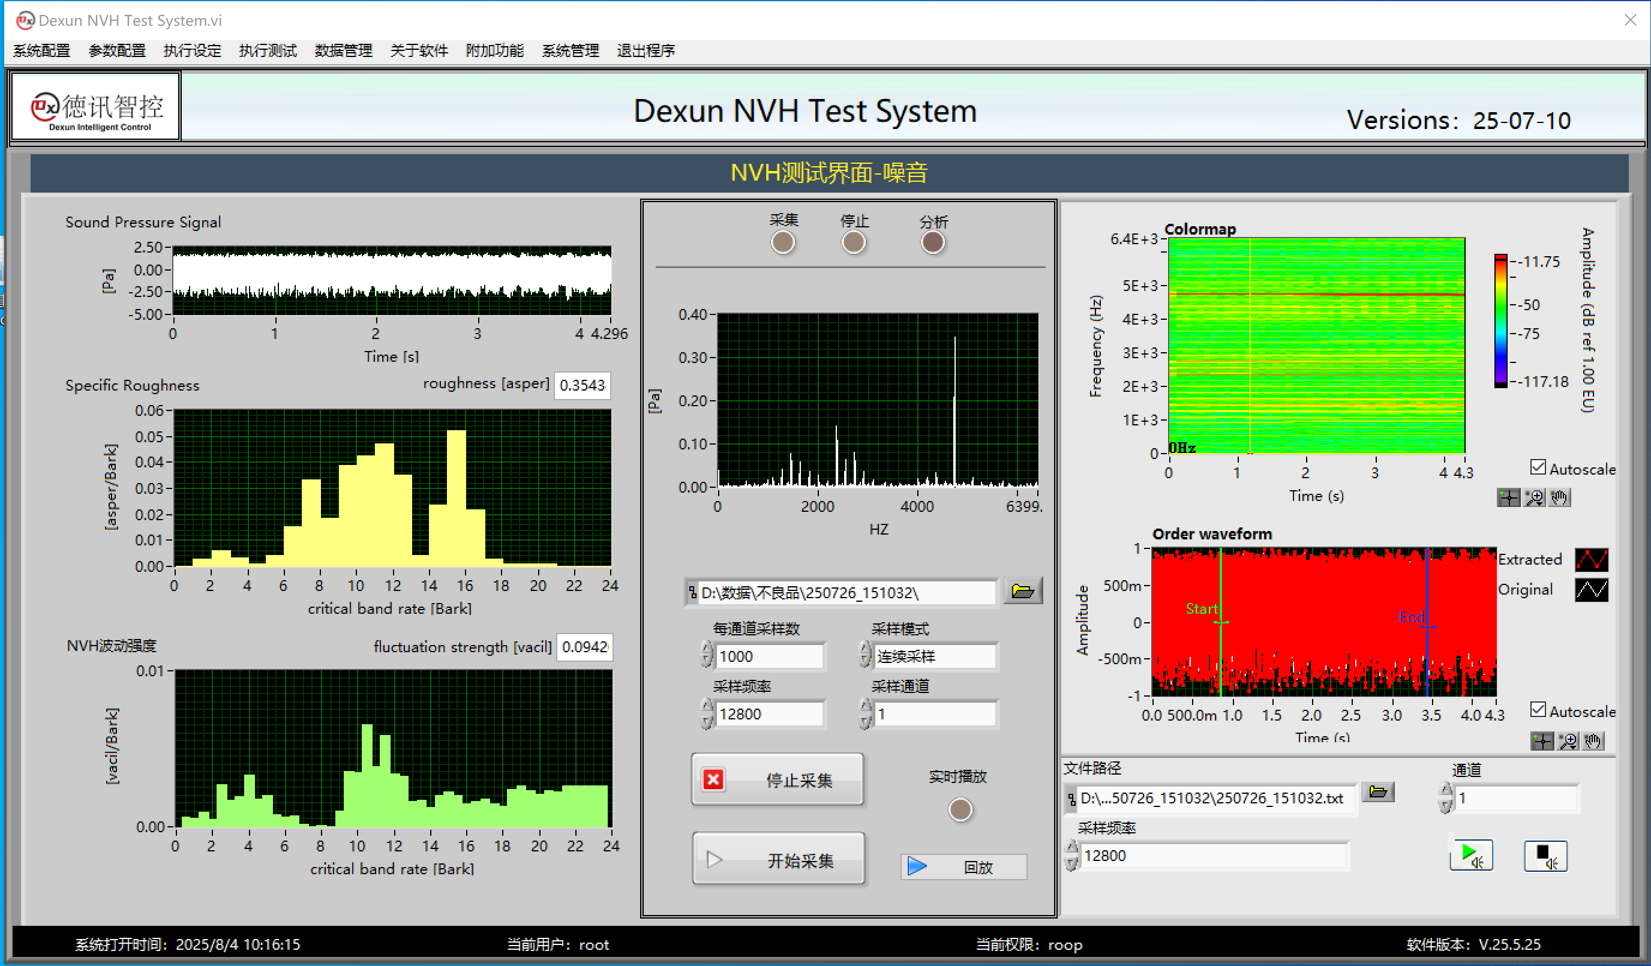Toggle Order waveform Autoscale checkbox

[x=1538, y=710]
